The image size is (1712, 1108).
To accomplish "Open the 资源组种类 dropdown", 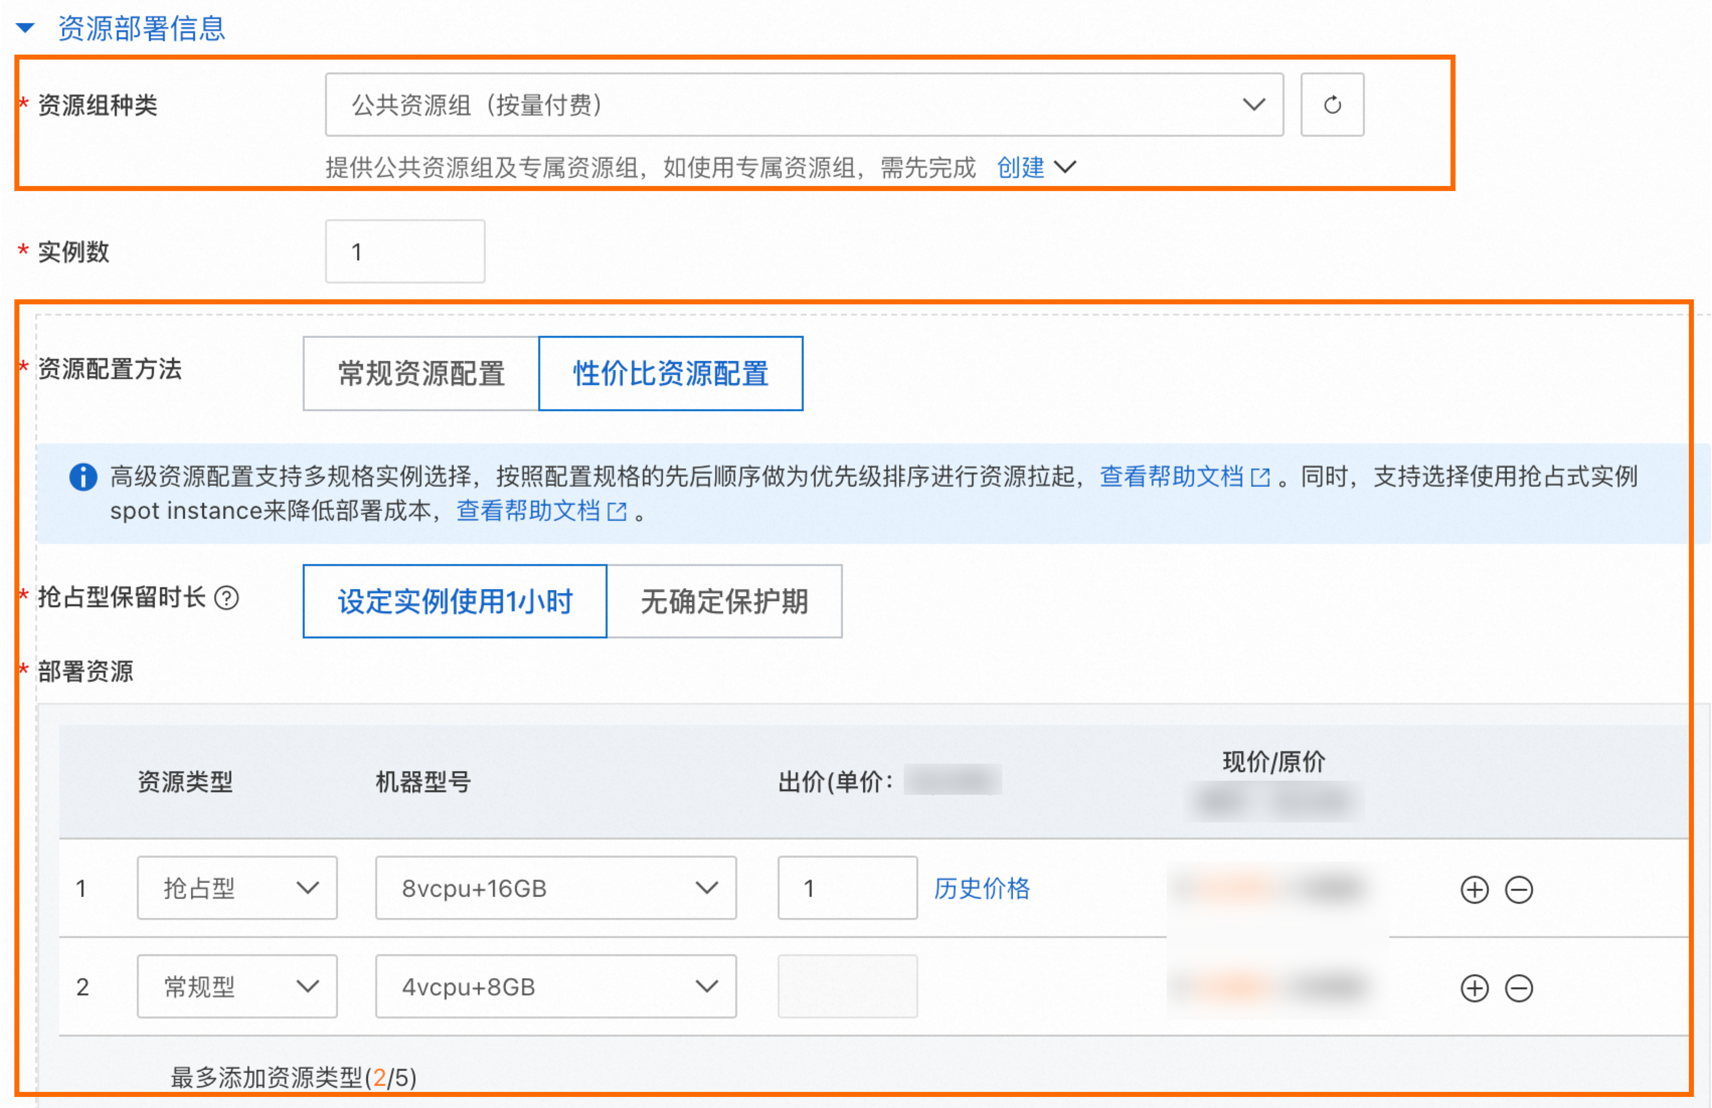I will [x=804, y=105].
